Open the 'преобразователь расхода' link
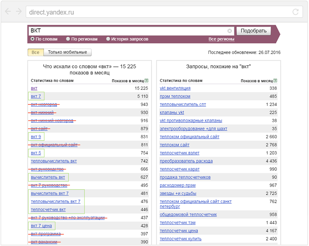The height and width of the screenshot is (246, 309). (x=186, y=161)
